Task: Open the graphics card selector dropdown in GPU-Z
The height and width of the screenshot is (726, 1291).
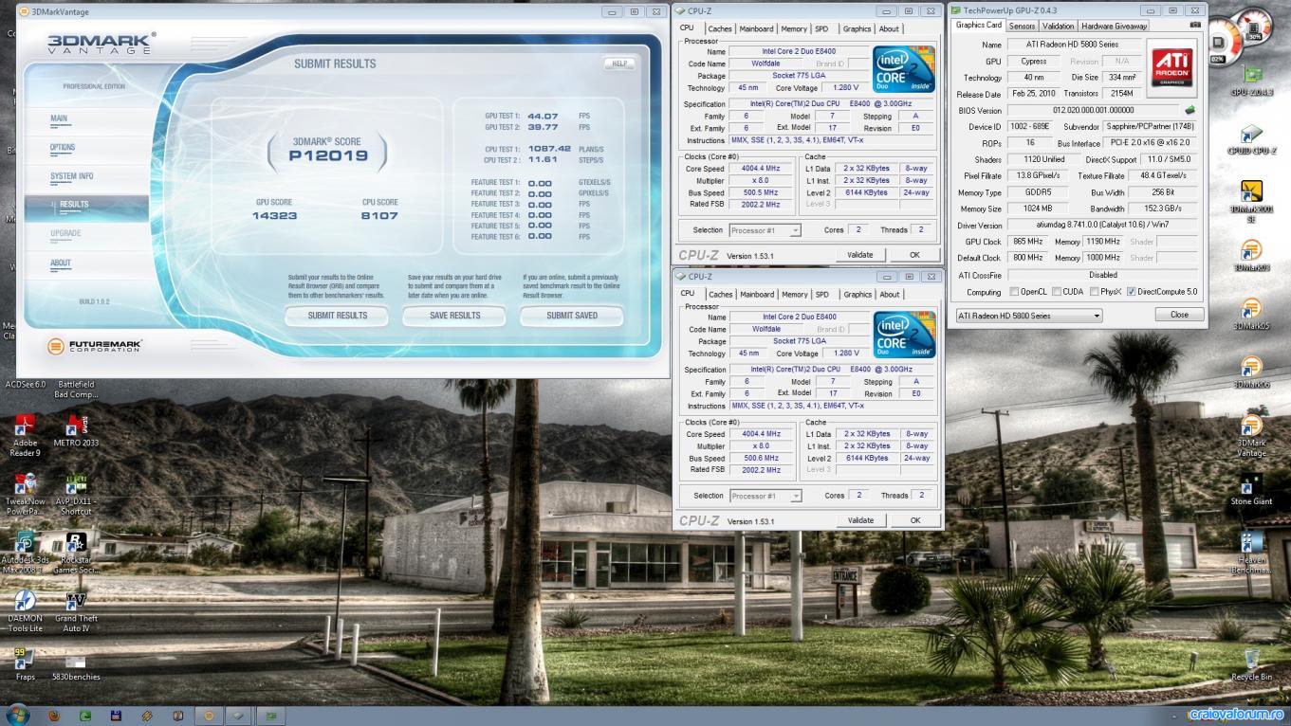Action: pyautogui.click(x=1028, y=316)
